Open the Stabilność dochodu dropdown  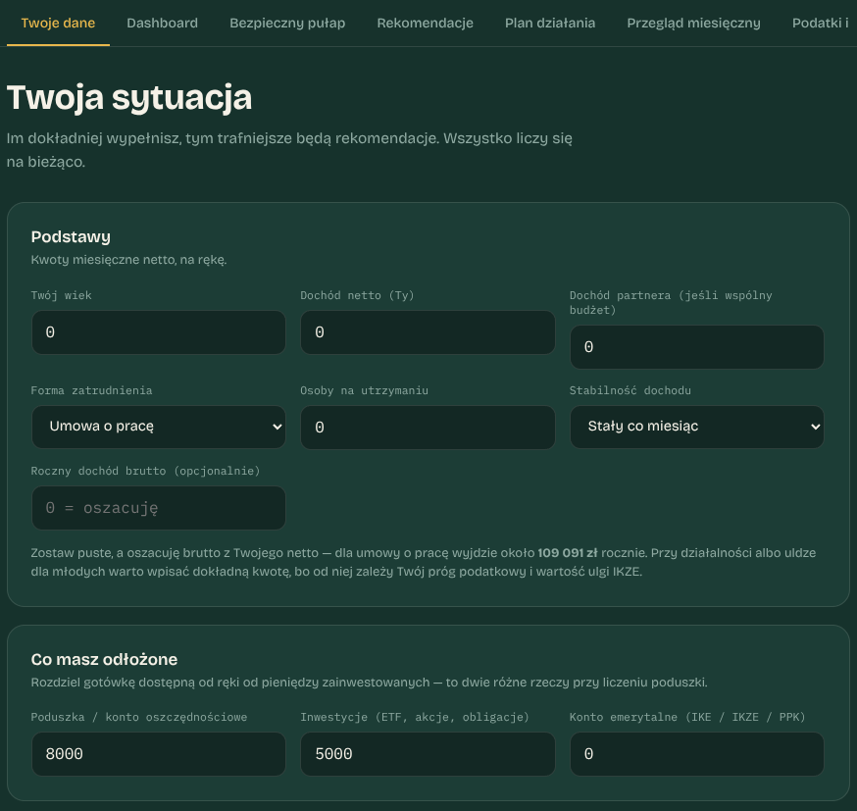[x=697, y=427]
